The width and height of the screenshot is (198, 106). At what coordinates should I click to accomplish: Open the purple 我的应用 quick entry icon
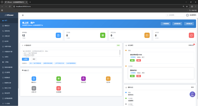pyautogui.click(x=84, y=79)
